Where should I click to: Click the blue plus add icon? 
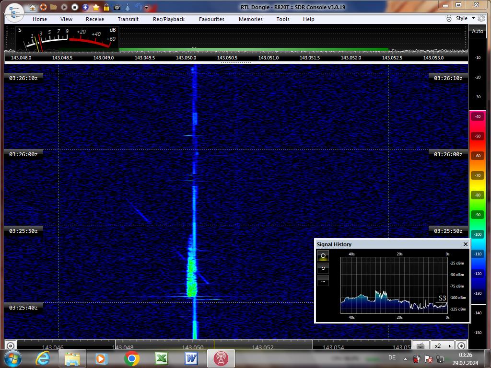click(x=85, y=7)
